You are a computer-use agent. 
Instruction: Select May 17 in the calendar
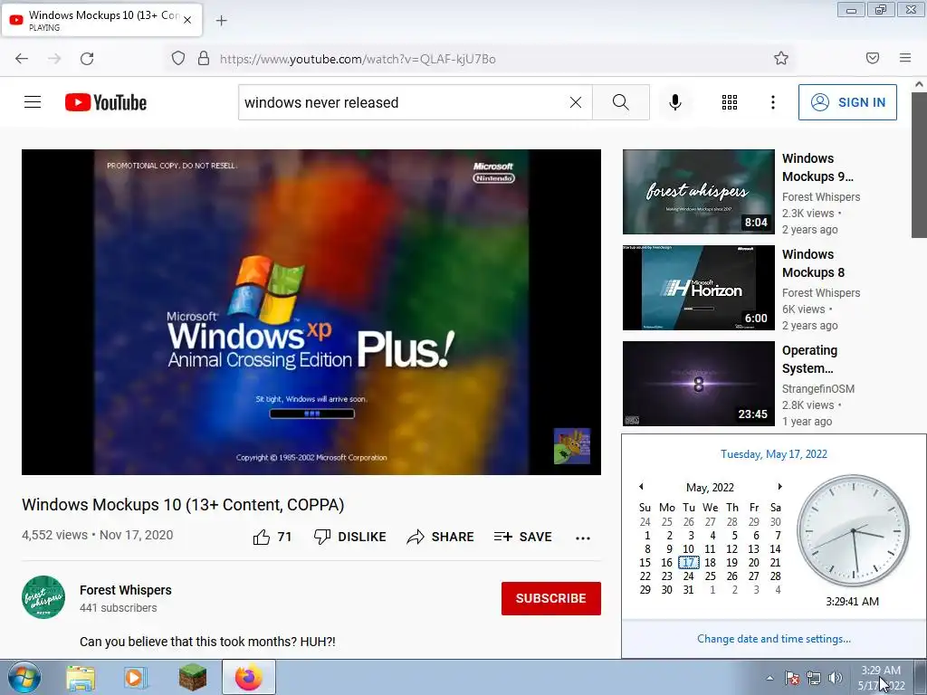689,563
